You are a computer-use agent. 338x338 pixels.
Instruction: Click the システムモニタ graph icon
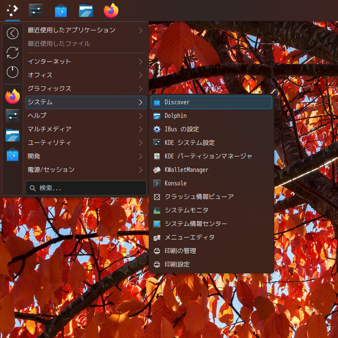[157, 211]
